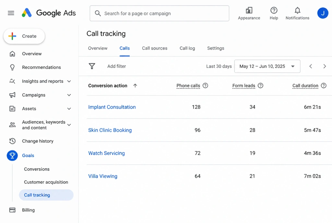The image size is (332, 223).
Task: Click the Recommendations lightbulb icon
Action: (x=12, y=67)
